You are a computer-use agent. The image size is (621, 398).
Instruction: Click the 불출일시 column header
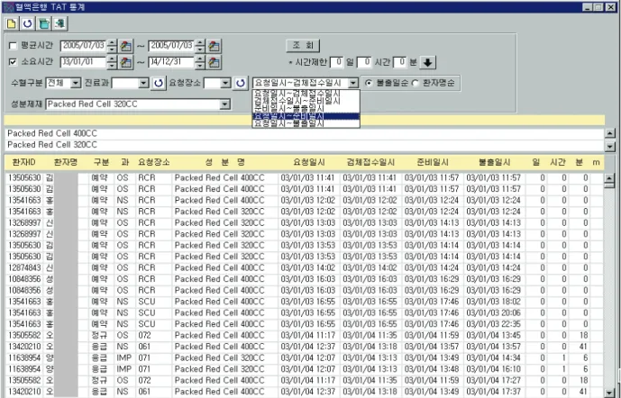[494, 162]
